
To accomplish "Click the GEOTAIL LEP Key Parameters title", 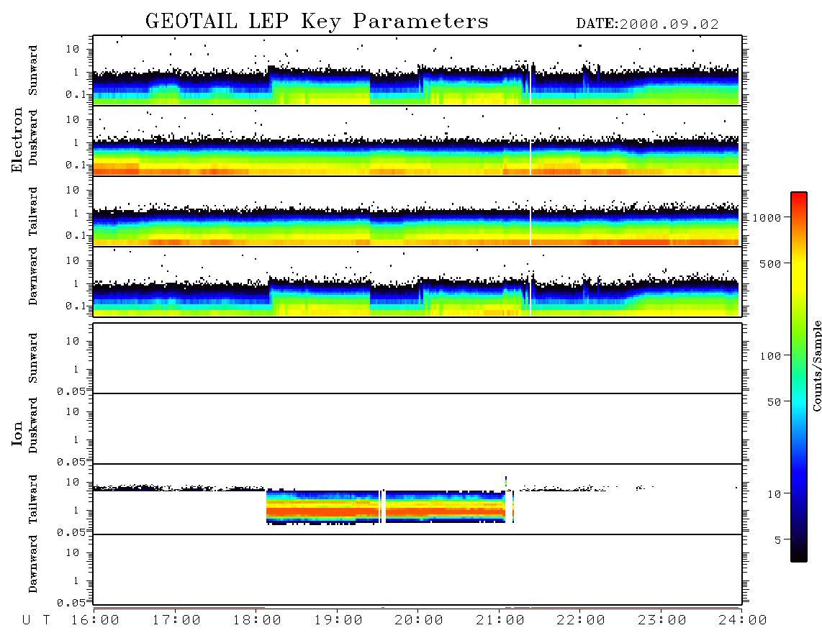I will (317, 21).
